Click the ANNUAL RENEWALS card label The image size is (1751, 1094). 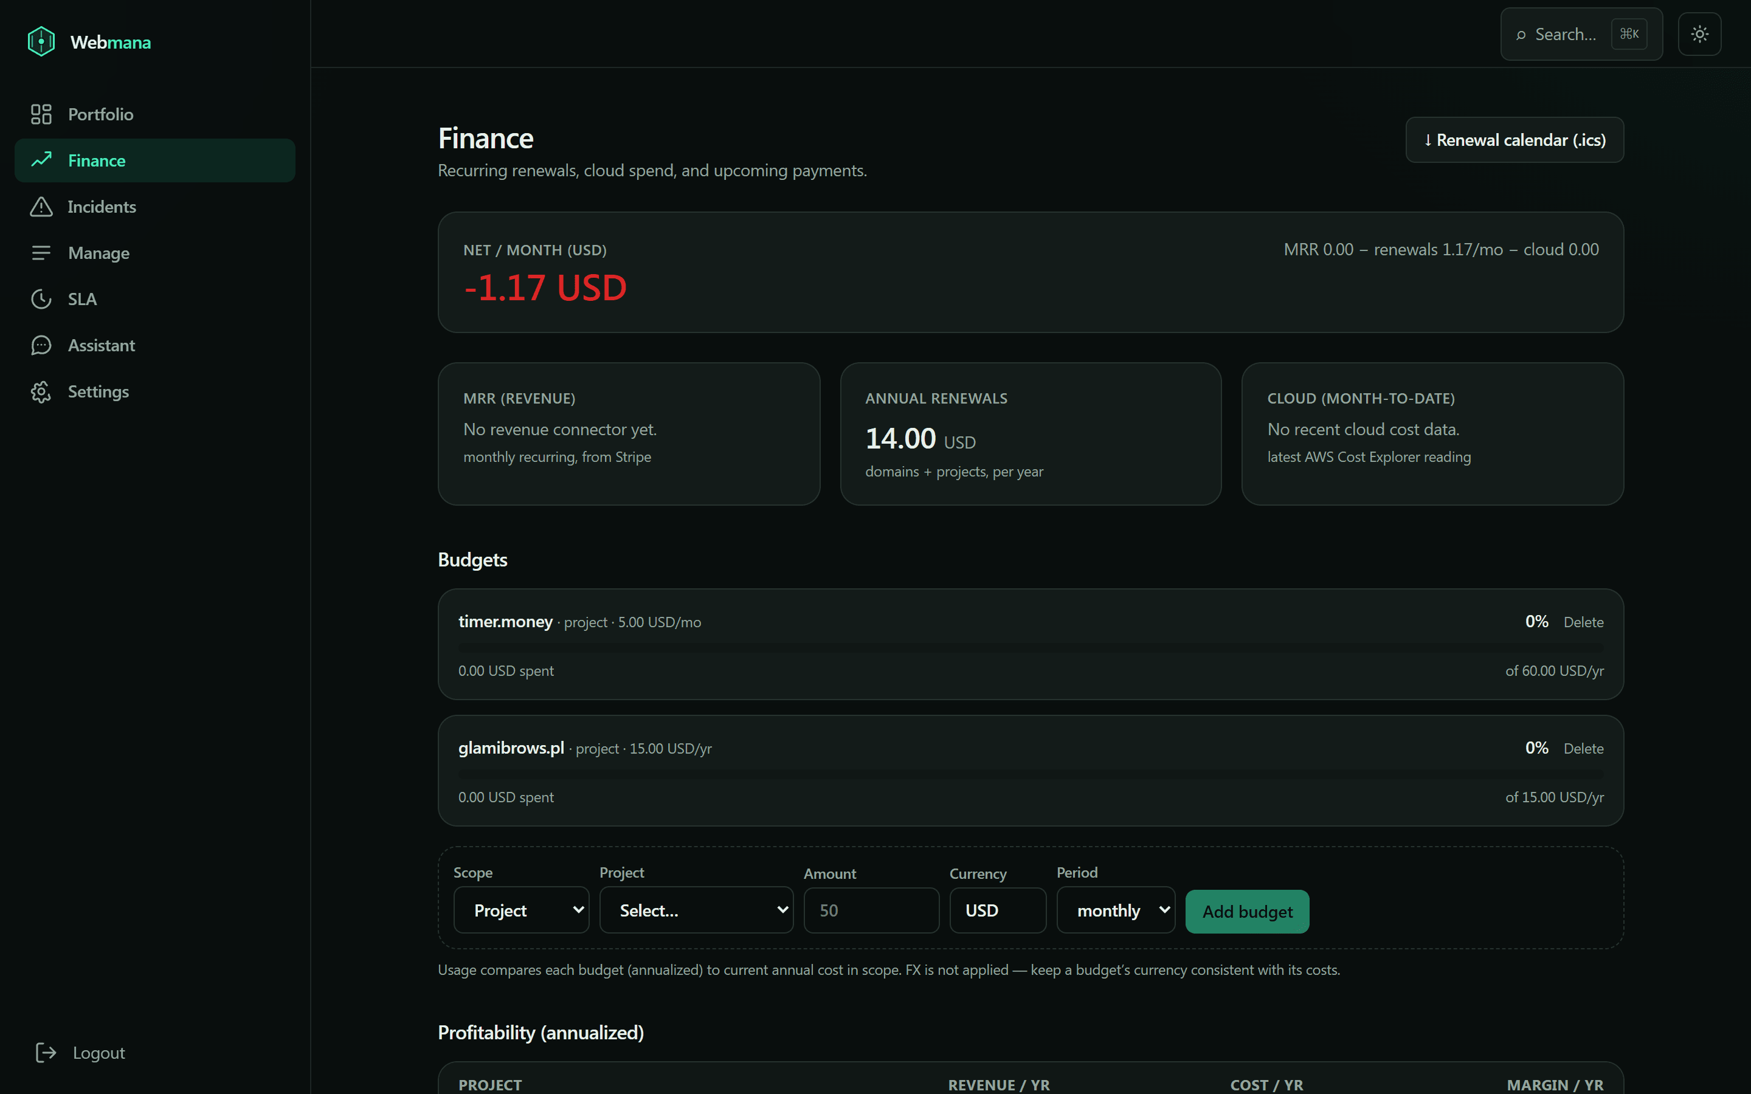(936, 399)
